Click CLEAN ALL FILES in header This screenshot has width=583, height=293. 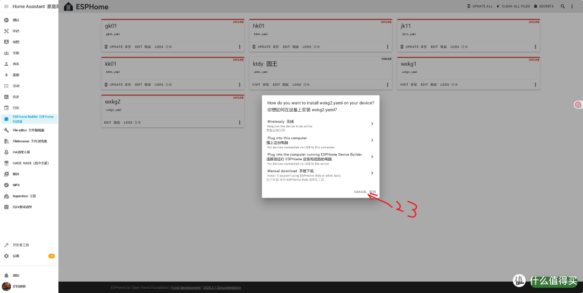(x=512, y=6)
